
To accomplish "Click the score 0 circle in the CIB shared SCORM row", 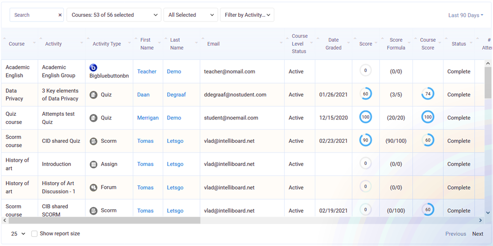I will click(365, 210).
